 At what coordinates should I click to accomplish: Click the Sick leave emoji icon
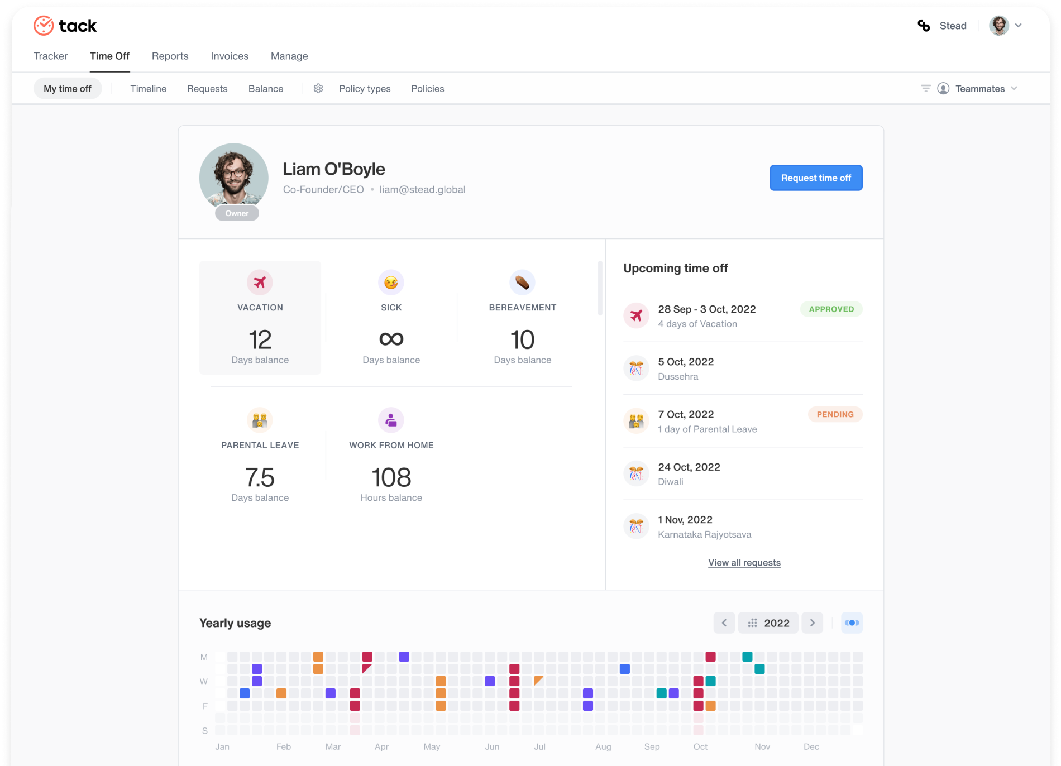click(x=391, y=282)
